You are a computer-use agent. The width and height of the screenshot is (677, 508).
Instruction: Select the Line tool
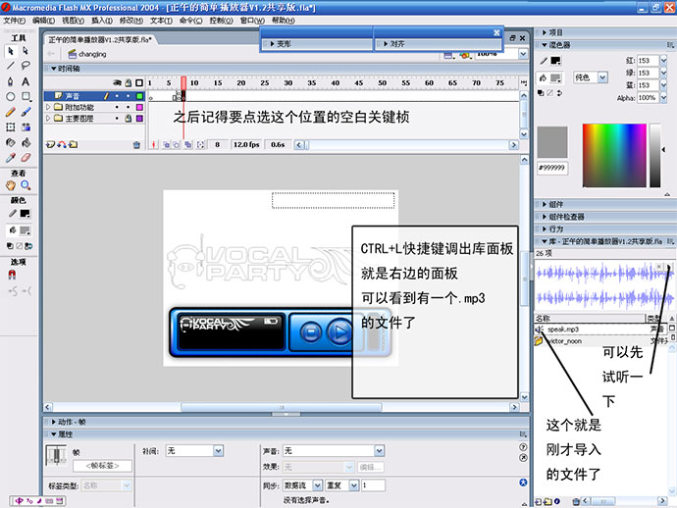tap(11, 66)
